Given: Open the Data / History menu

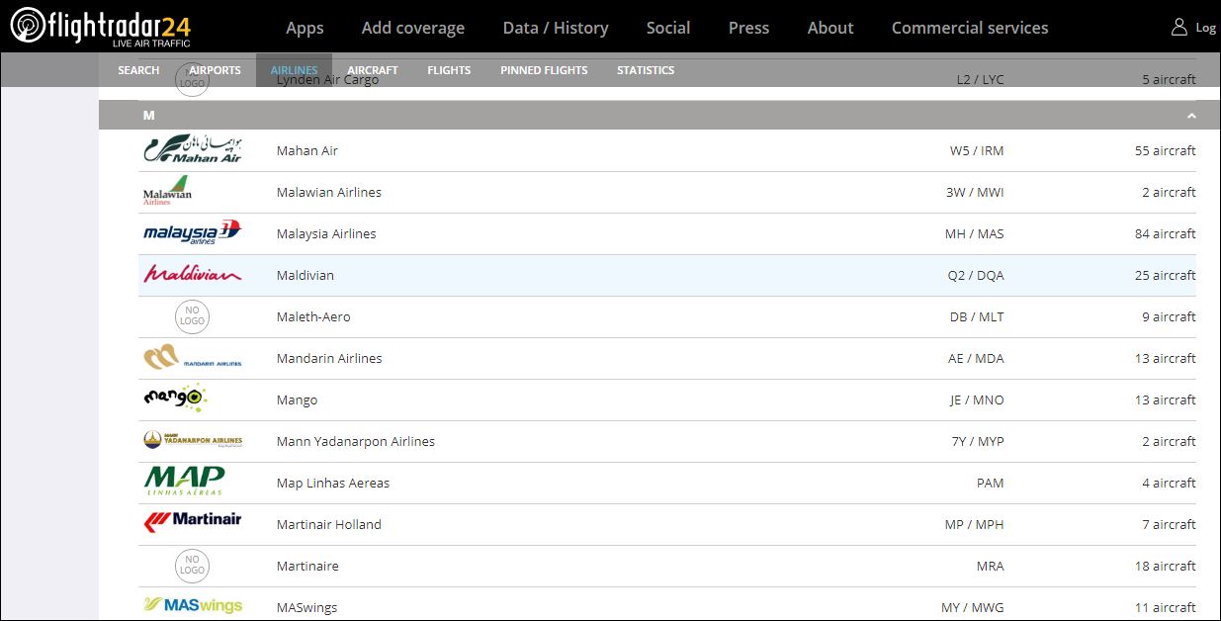Looking at the screenshot, I should (556, 28).
